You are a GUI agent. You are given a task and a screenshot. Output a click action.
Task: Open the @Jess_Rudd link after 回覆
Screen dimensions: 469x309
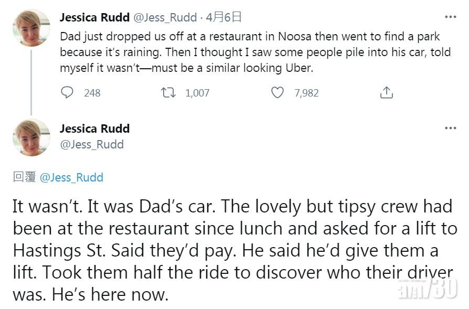coord(71,177)
